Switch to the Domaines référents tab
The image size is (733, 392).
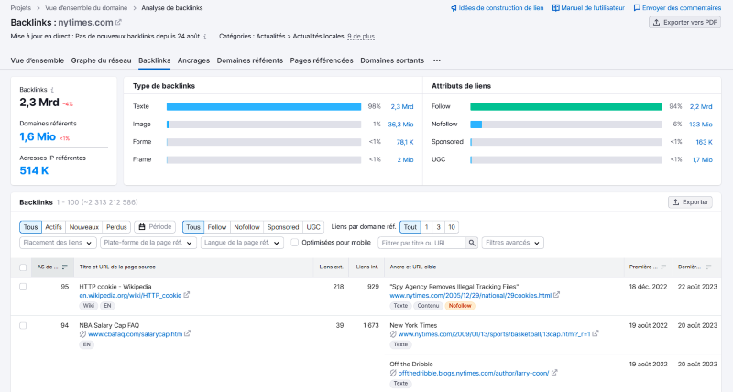pos(249,60)
